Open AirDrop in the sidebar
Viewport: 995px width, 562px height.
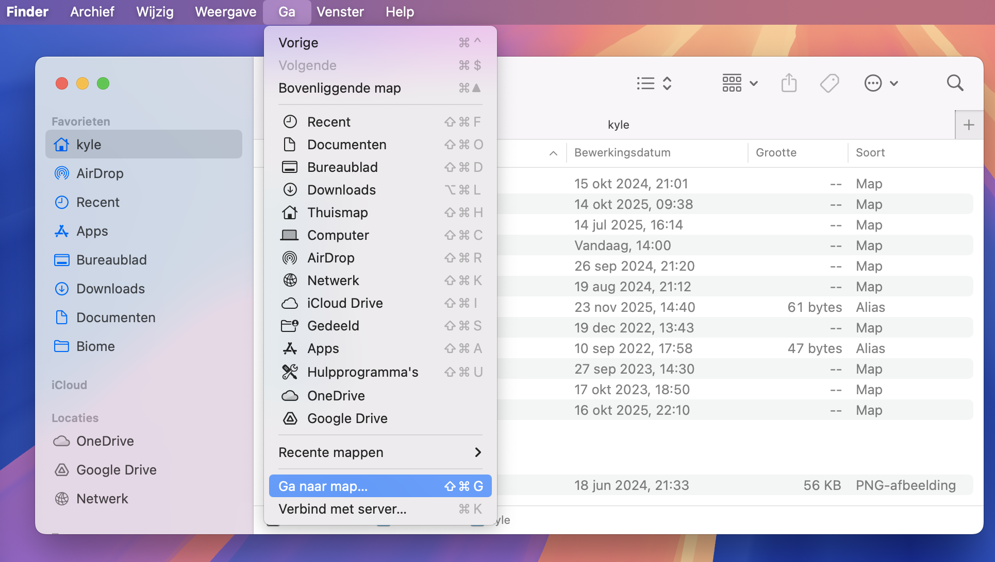pyautogui.click(x=100, y=173)
